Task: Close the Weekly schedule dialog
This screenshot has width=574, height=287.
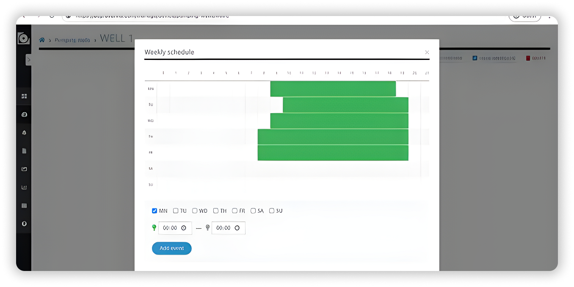Action: point(427,52)
